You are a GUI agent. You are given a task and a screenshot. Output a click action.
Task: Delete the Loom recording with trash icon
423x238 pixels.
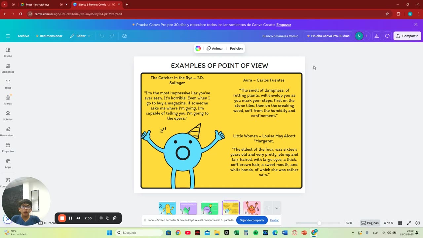tap(115, 218)
